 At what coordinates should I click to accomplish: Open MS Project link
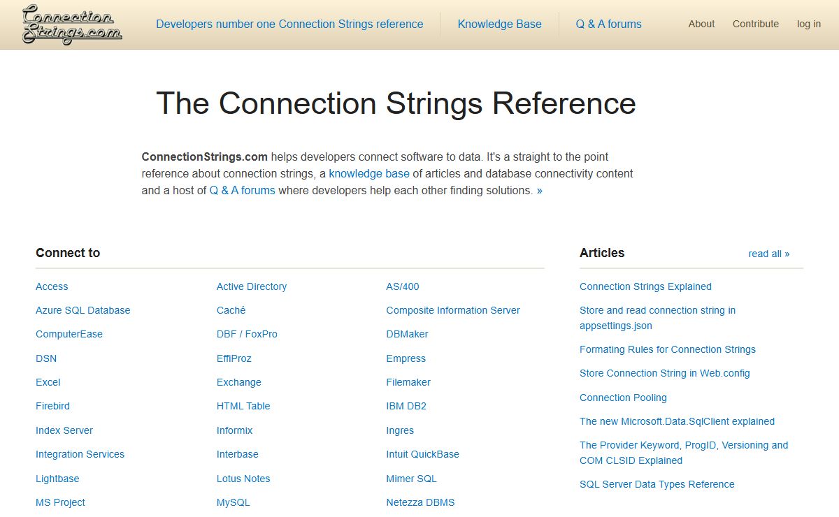coord(60,502)
